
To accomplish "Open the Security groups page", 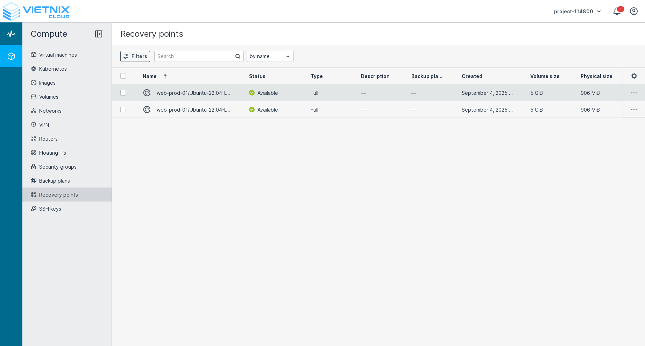I will (58, 167).
